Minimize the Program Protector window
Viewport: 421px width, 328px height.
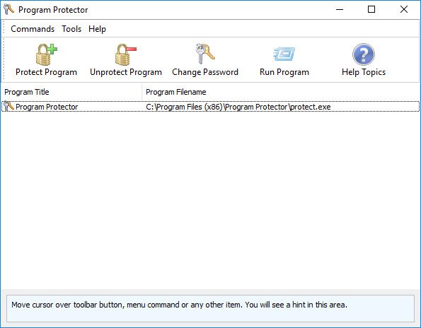[340, 10]
